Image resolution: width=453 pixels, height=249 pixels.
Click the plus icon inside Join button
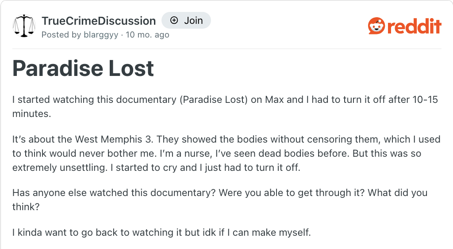point(174,20)
